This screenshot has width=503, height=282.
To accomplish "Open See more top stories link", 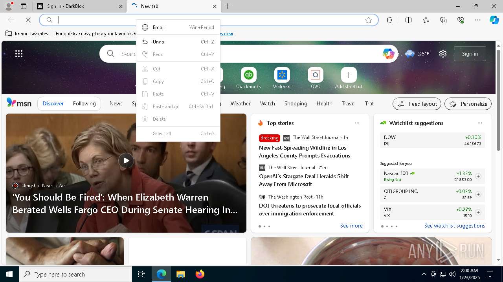I will [x=351, y=226].
